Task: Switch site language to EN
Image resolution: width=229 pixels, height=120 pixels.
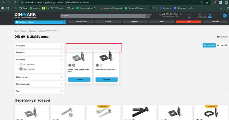Action: point(189,17)
